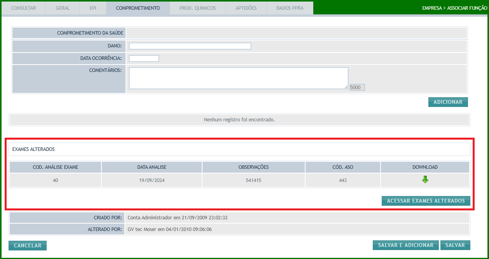Click ASO code 443 cell

(x=343, y=180)
